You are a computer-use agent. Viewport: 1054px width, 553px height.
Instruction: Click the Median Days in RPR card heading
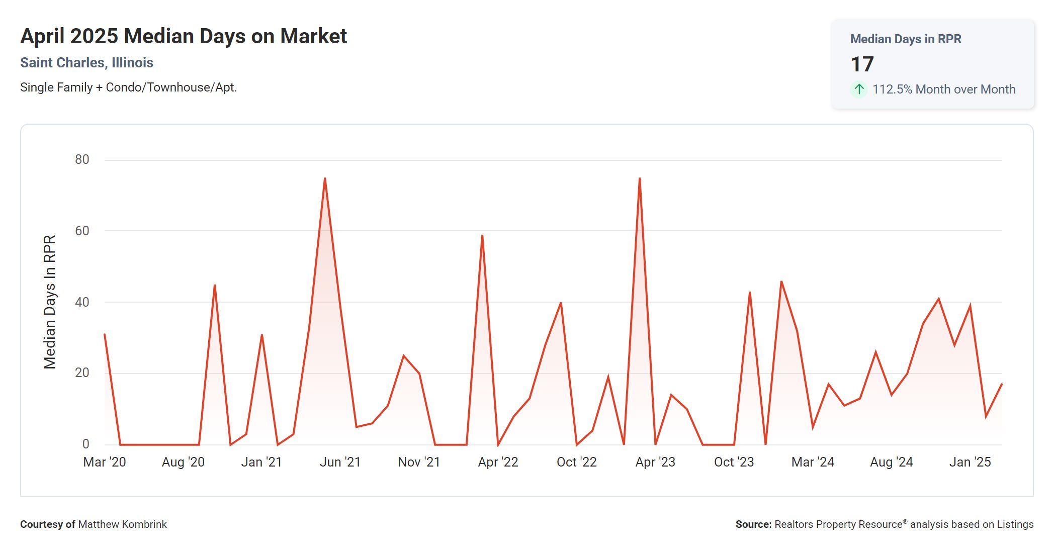pyautogui.click(x=905, y=39)
